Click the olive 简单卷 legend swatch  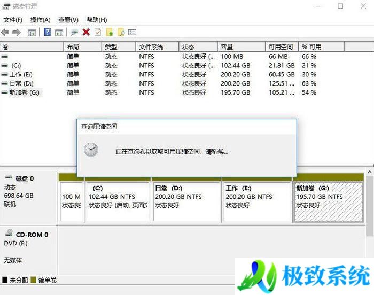[33, 280]
